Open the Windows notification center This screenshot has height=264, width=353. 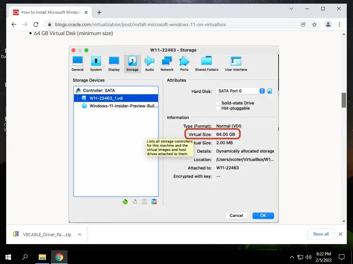pos(342,257)
